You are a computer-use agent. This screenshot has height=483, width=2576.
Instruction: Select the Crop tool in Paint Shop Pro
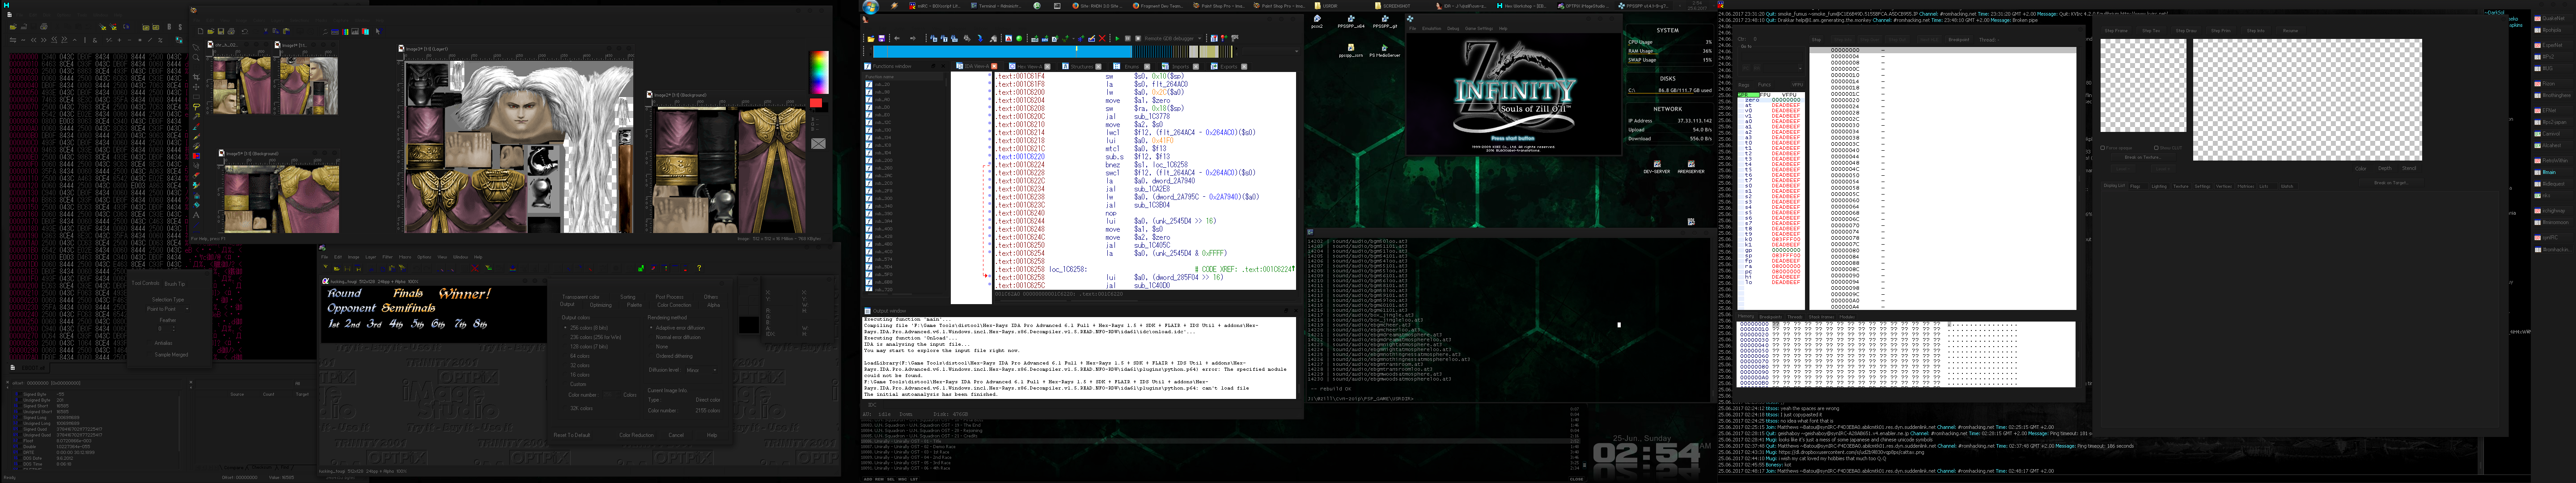[x=197, y=77]
